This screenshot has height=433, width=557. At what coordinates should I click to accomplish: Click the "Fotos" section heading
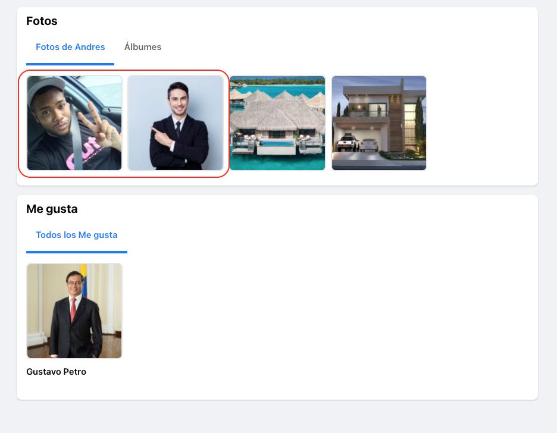click(42, 21)
